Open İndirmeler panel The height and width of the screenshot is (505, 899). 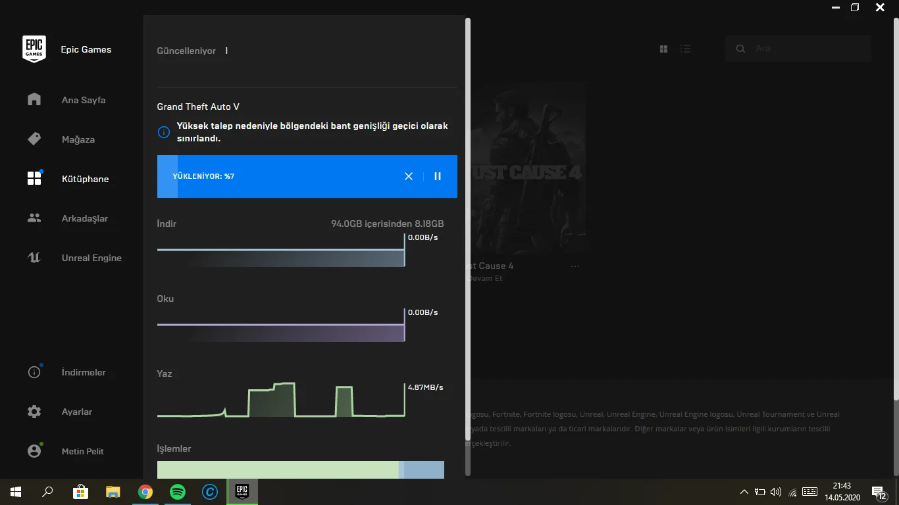coord(84,372)
